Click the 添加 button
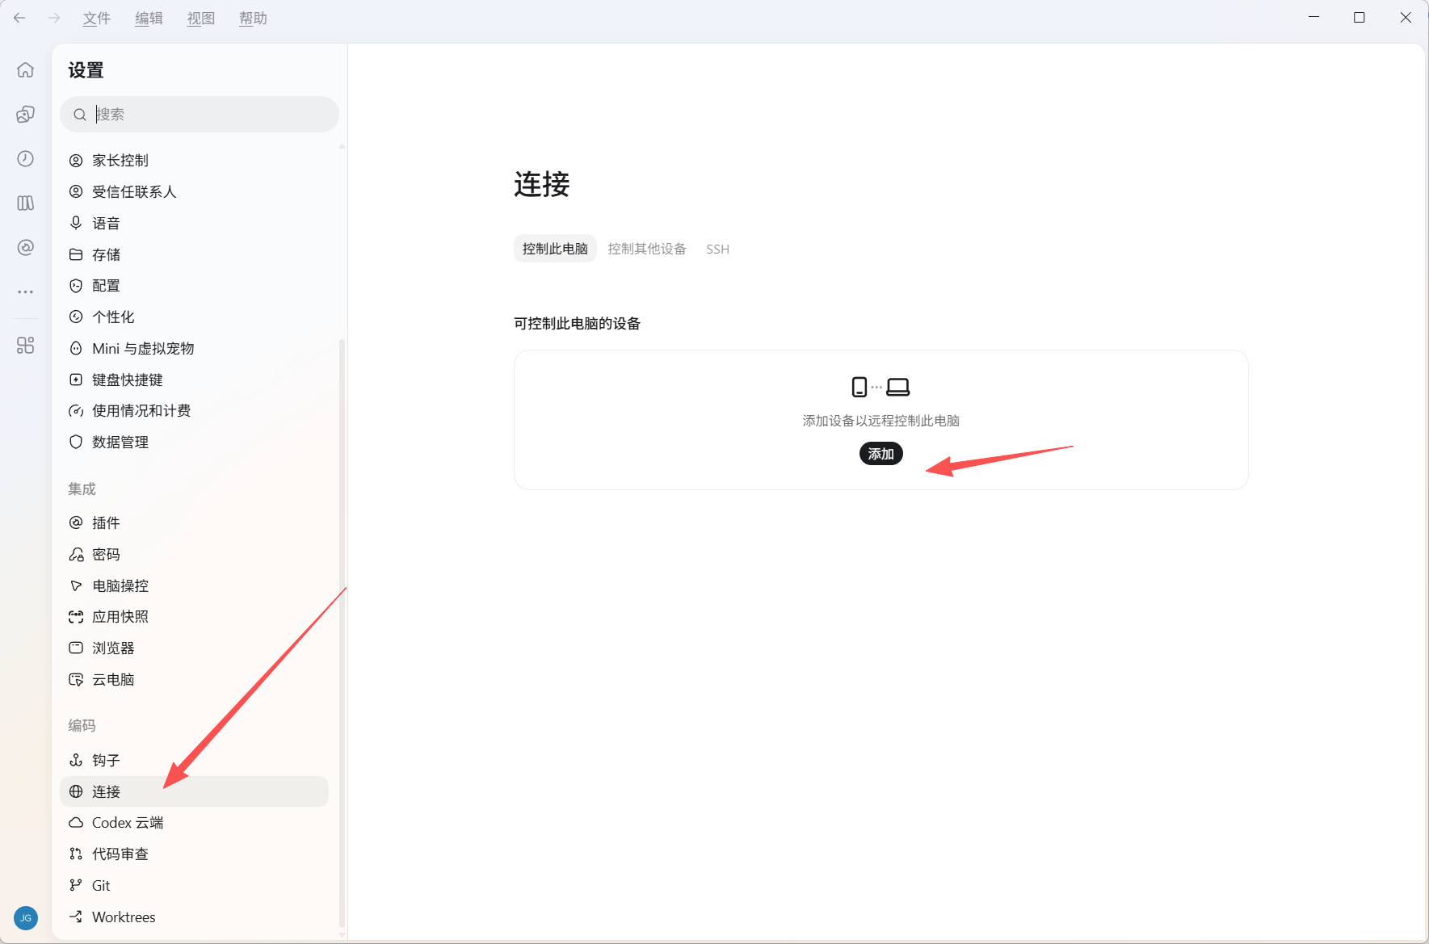This screenshot has height=944, width=1429. click(x=881, y=454)
